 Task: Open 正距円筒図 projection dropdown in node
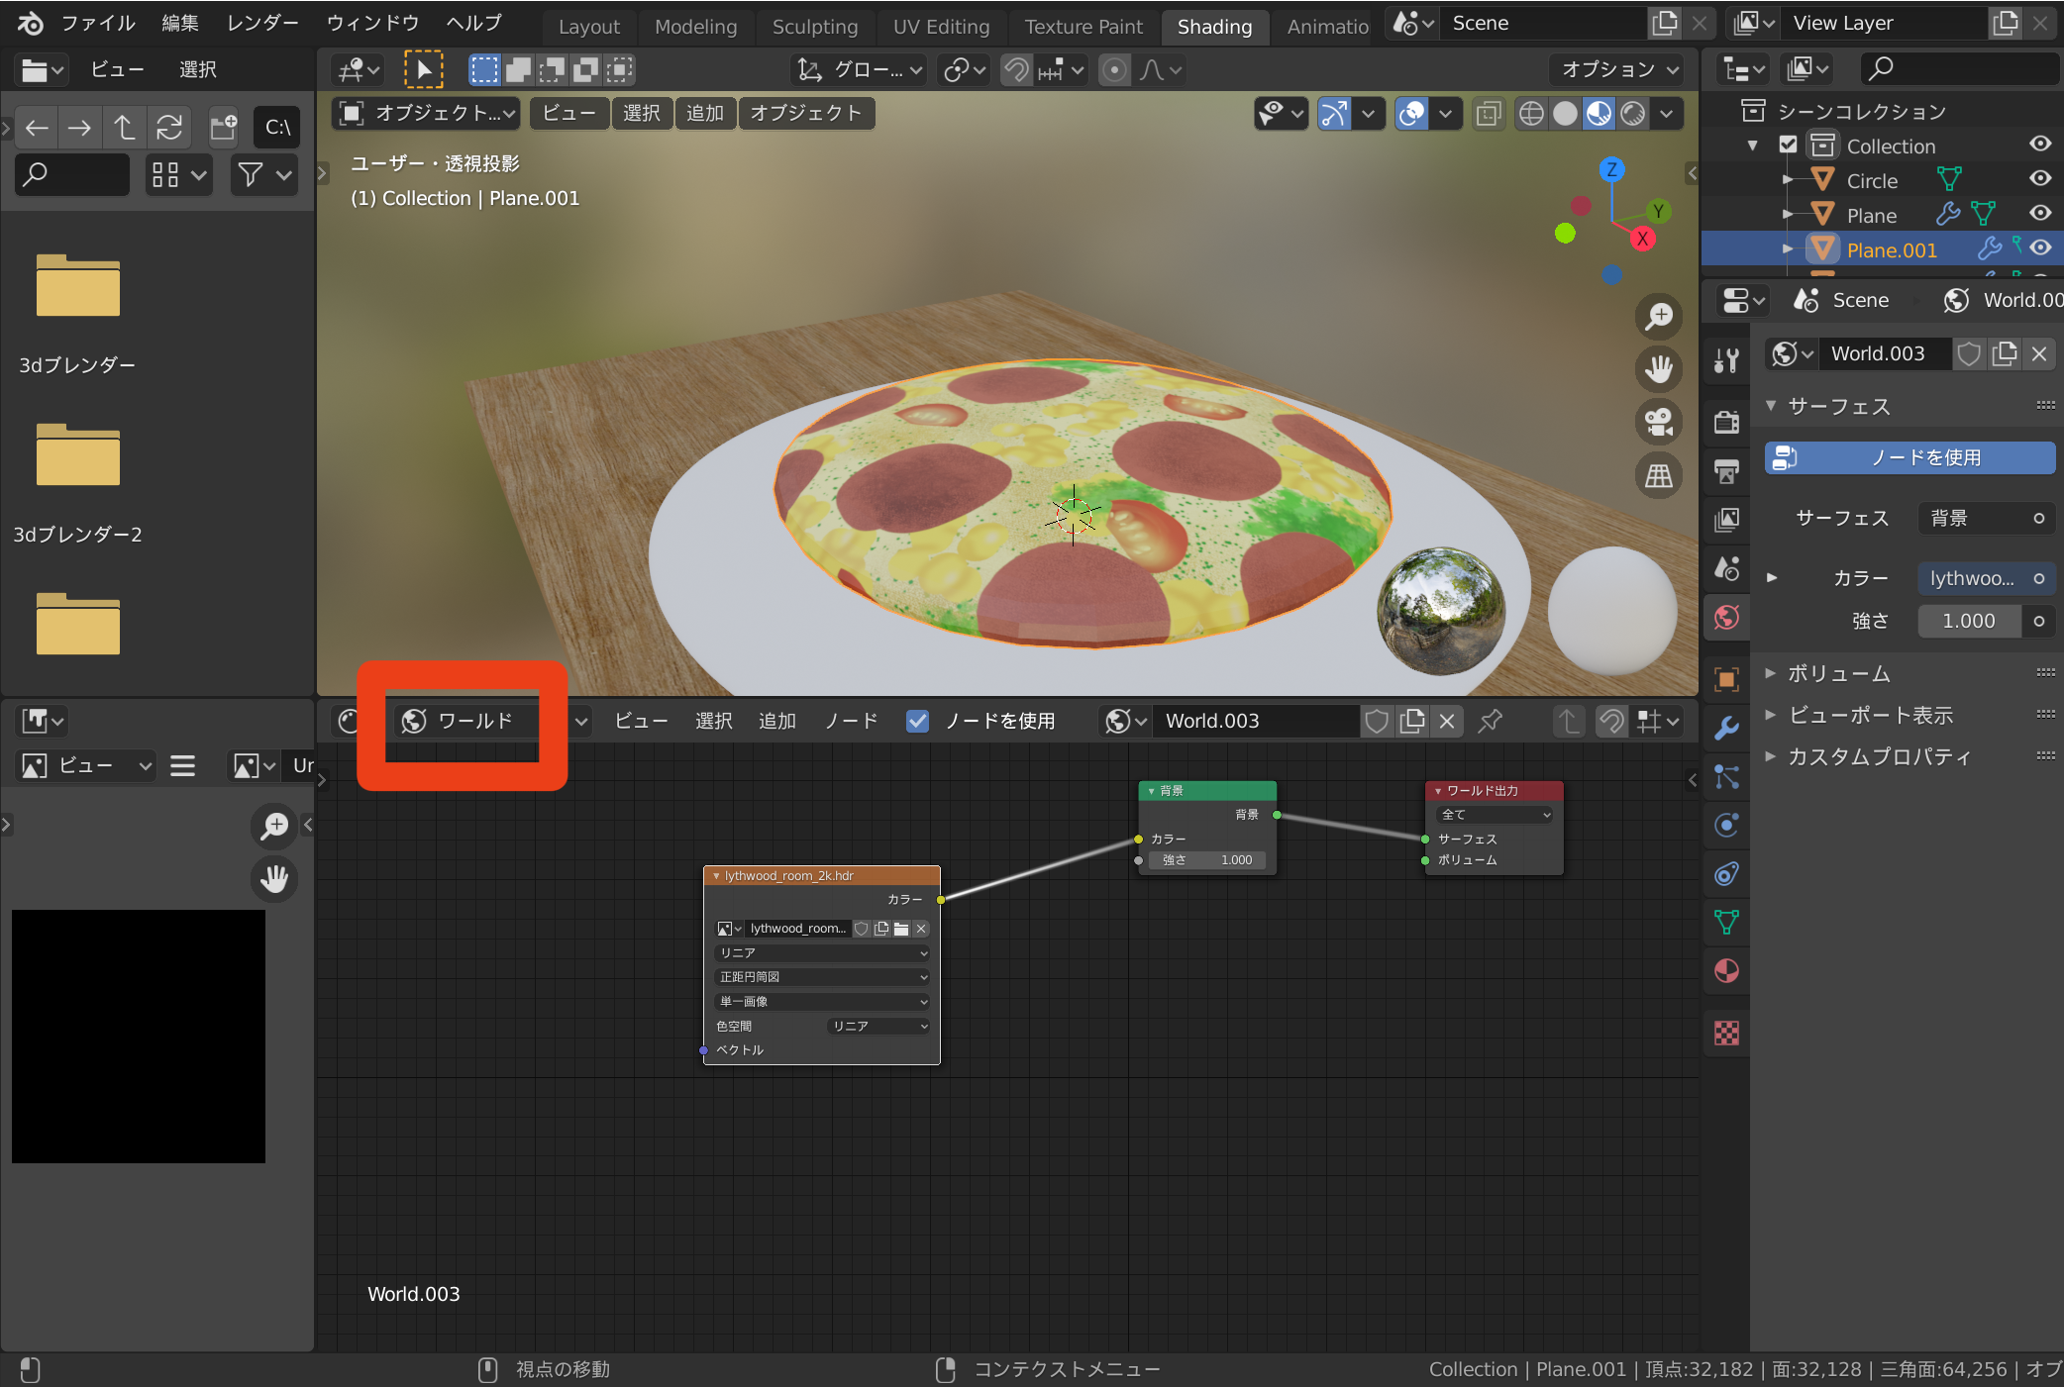821,976
